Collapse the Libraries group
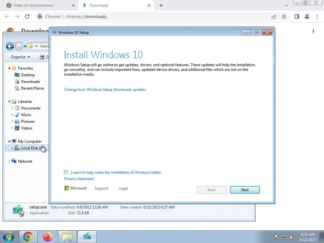This screenshot has width=324, height=243. point(9,102)
